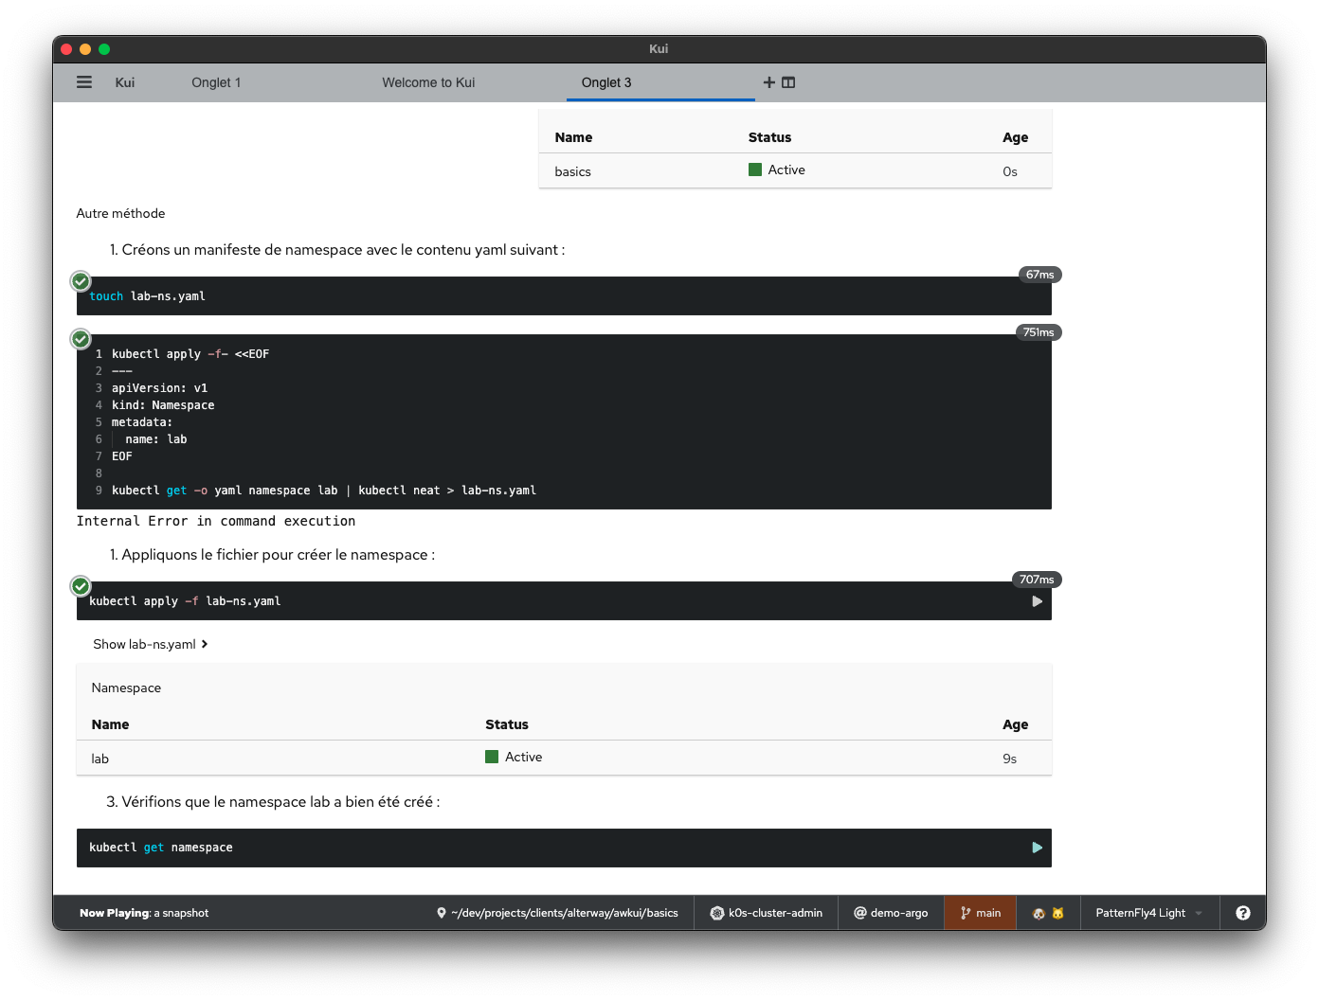Click the current directory path in status bar
This screenshot has height=1000, width=1319.
[x=557, y=913]
